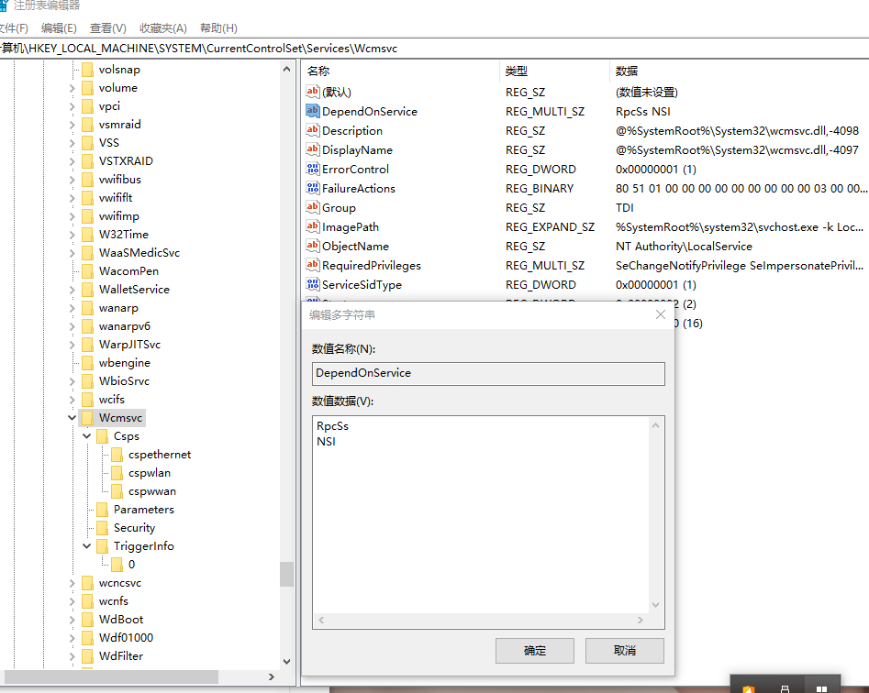Click the Wcmsvc folder icon
This screenshot has height=693, width=869.
pyautogui.click(x=87, y=417)
